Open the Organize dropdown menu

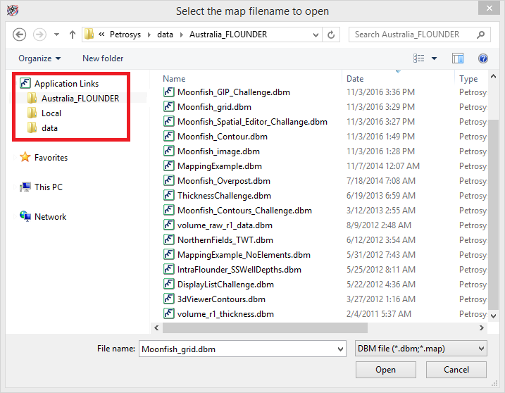[x=39, y=58]
